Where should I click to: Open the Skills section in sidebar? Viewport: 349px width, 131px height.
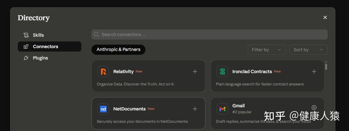[50, 35]
